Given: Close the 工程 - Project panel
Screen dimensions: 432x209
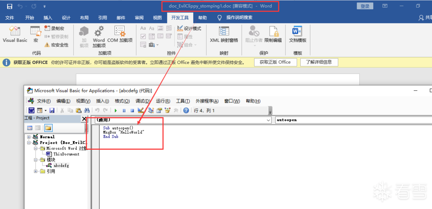Looking at the screenshot, I should click(84, 119).
